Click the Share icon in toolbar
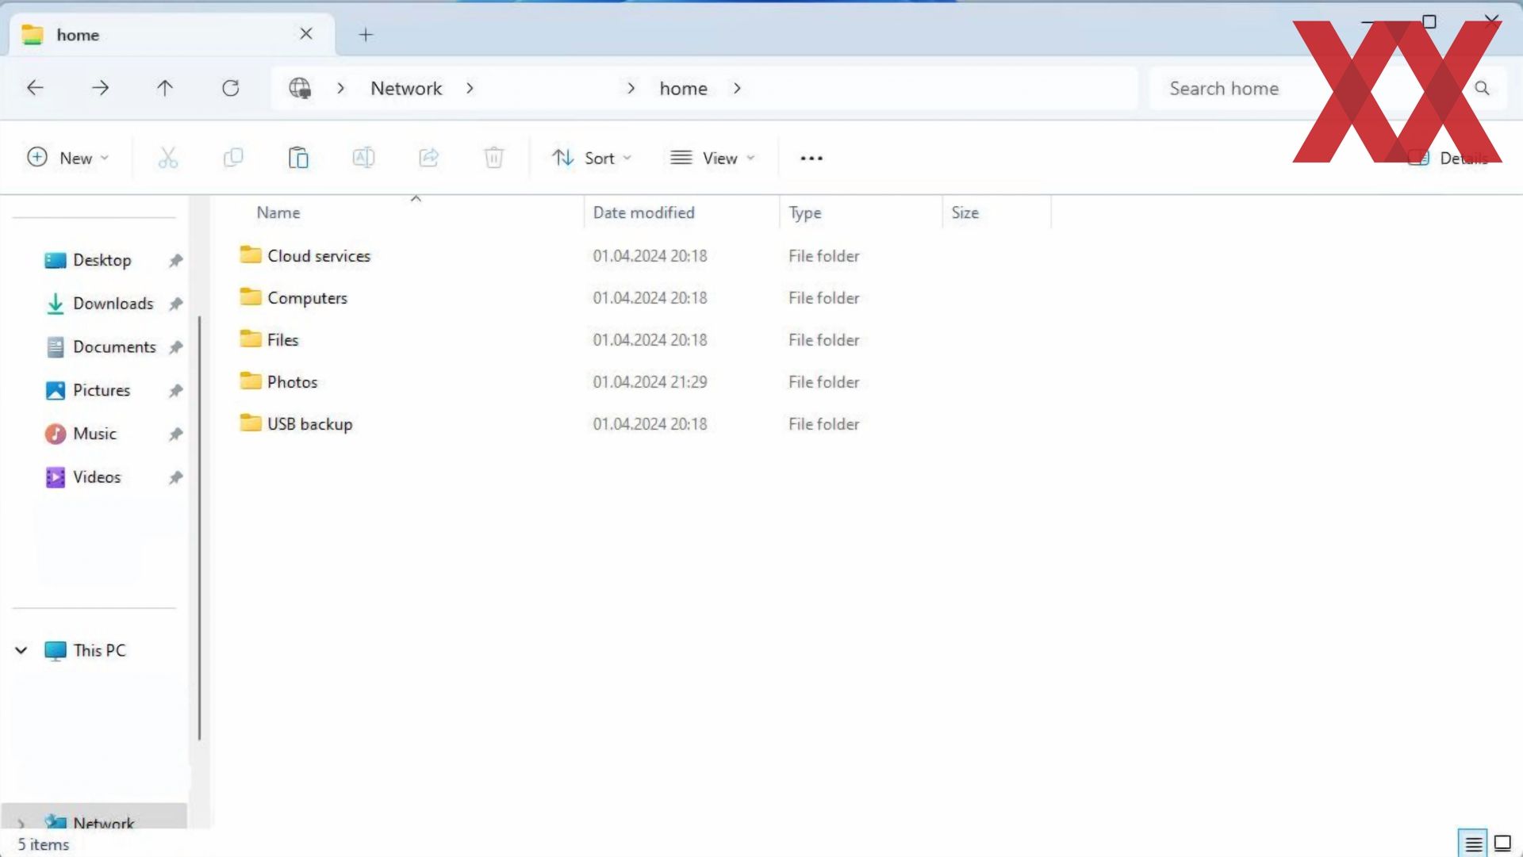This screenshot has width=1523, height=857. pos(428,158)
